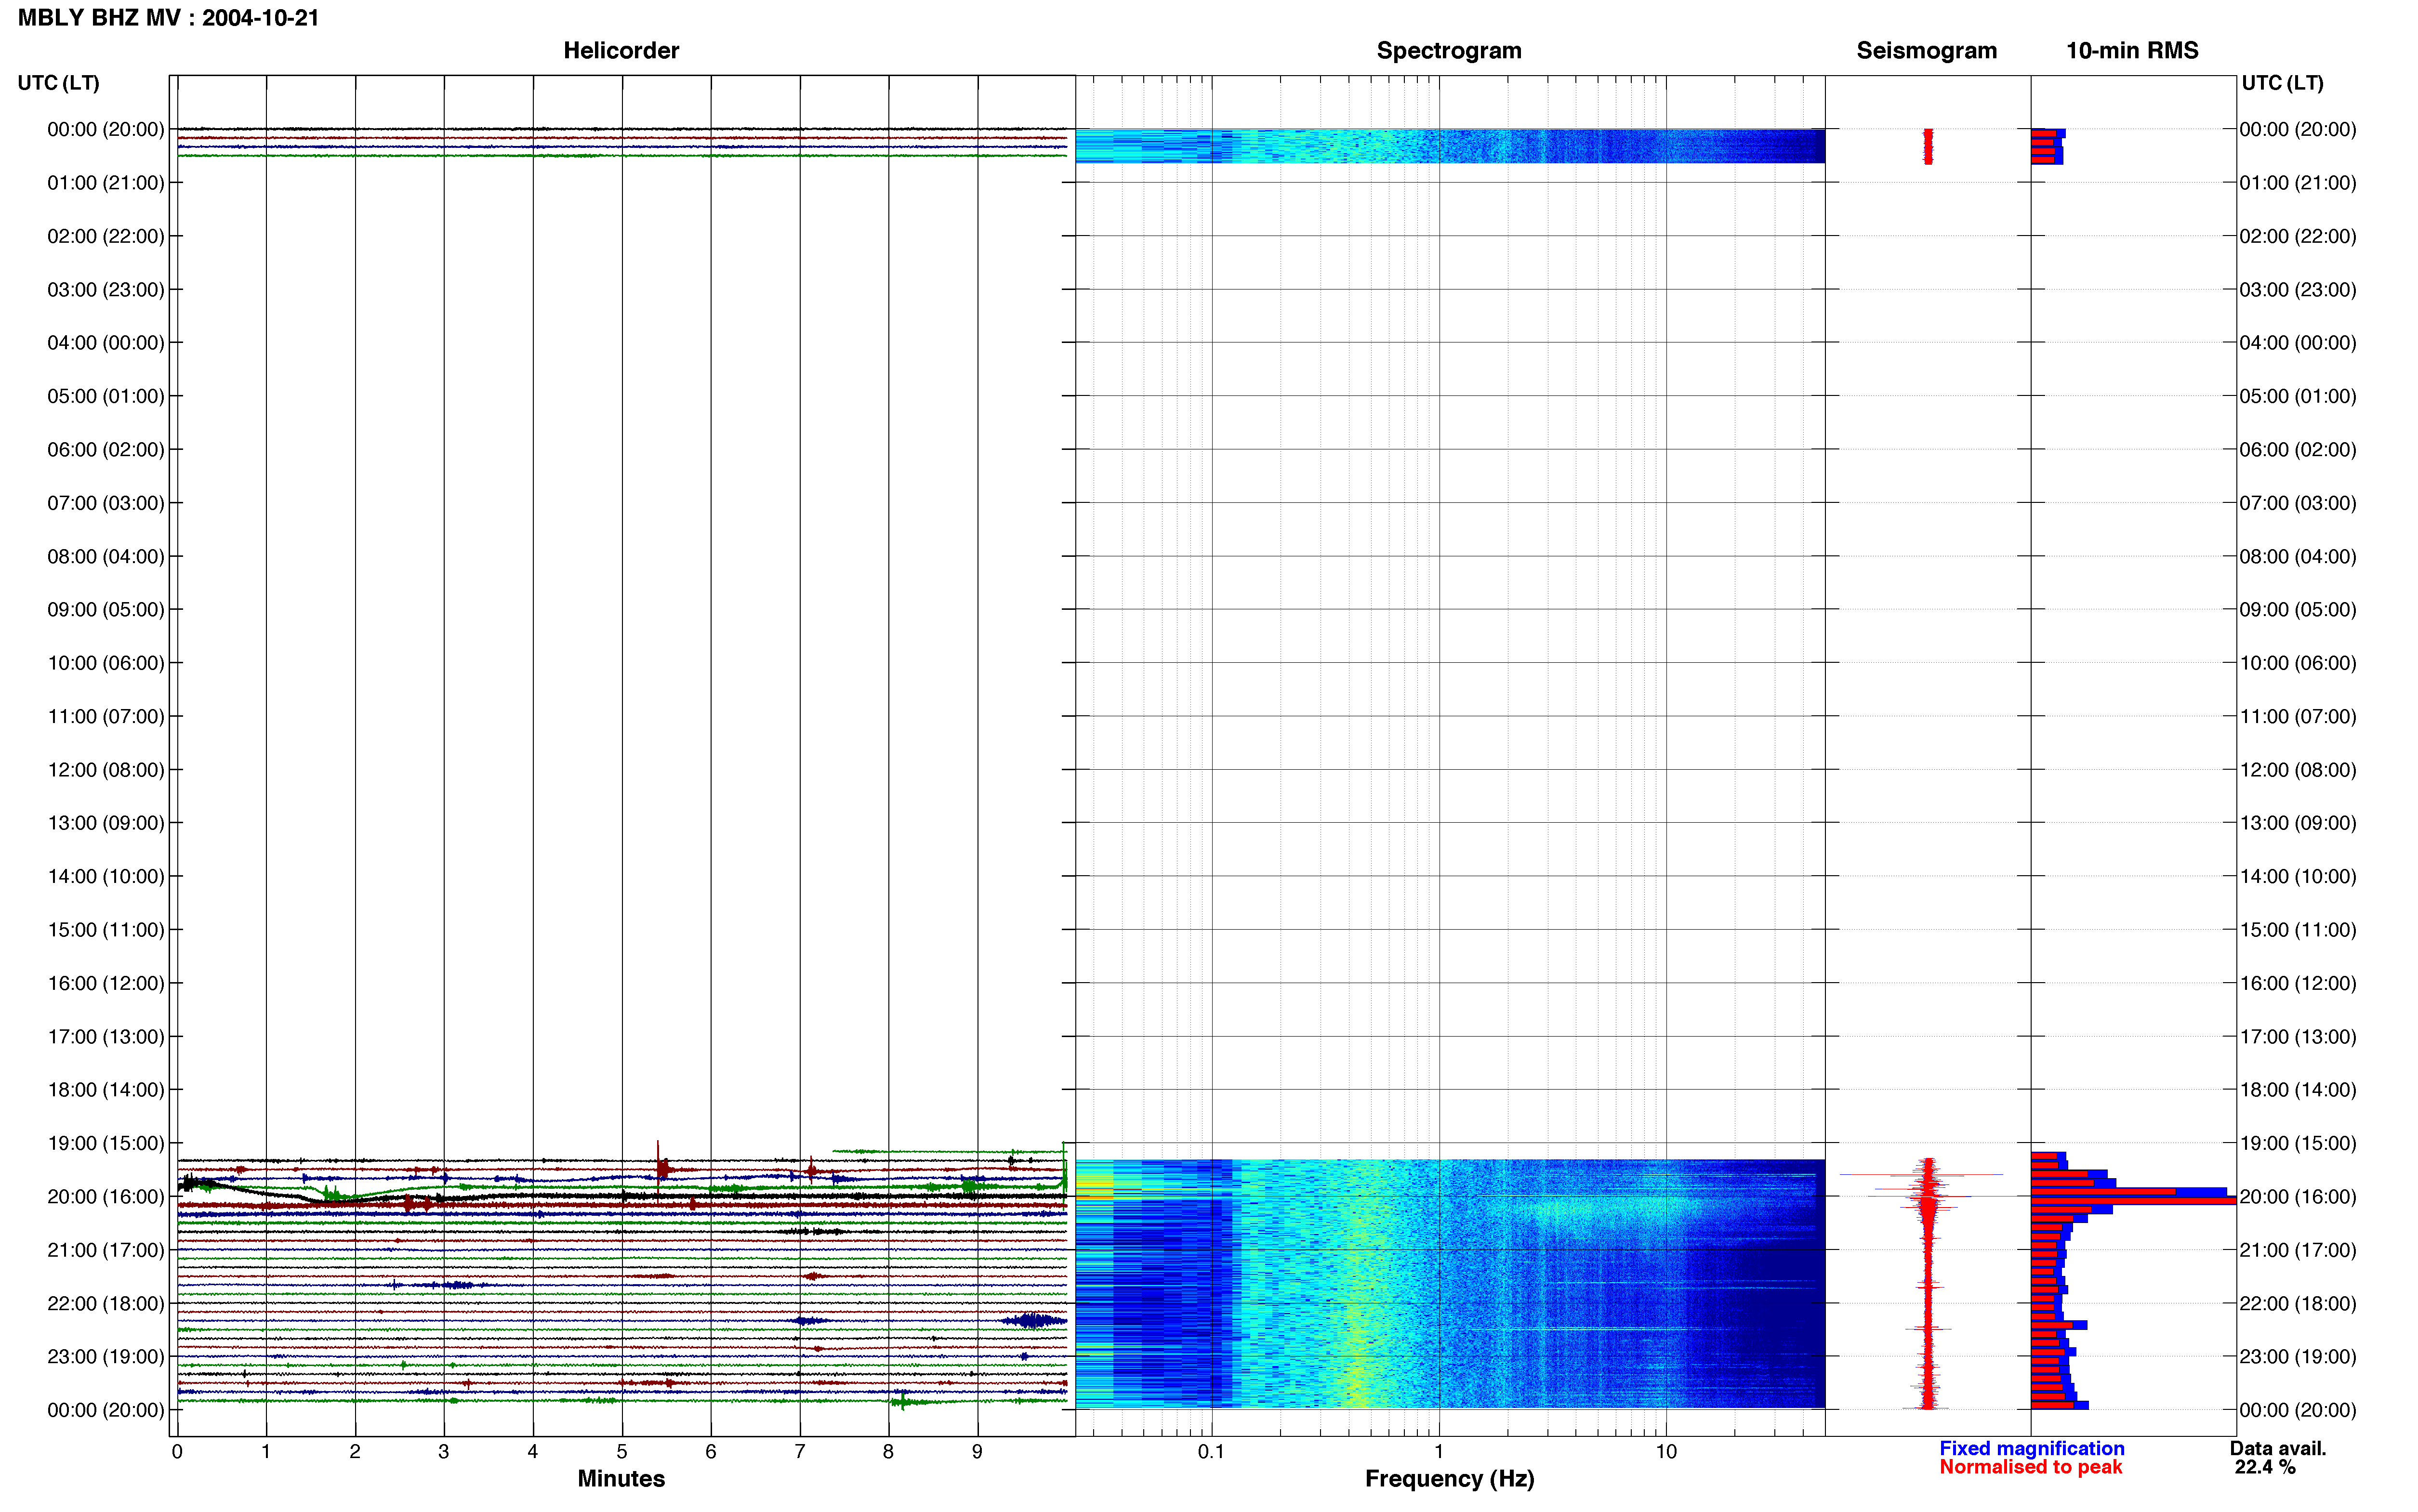Click left time label '23:00 (19:00)'
Viewport: 2418px width, 1512px height.
tap(106, 1357)
